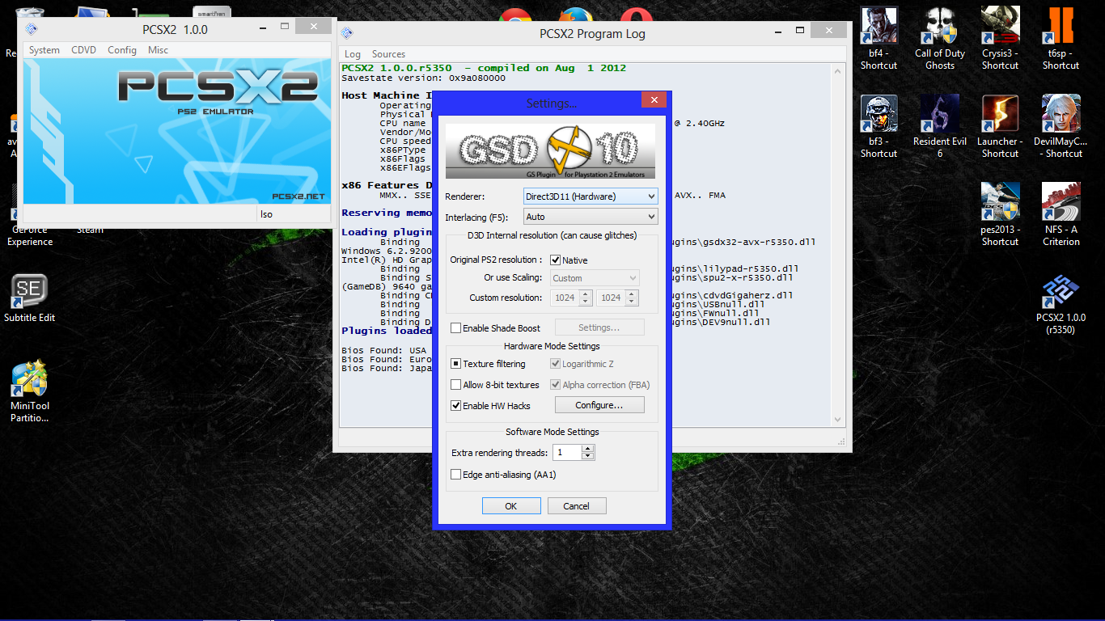Image resolution: width=1105 pixels, height=621 pixels.
Task: Open the Crysis3 Shortcut desktop icon
Action: click(x=1000, y=38)
